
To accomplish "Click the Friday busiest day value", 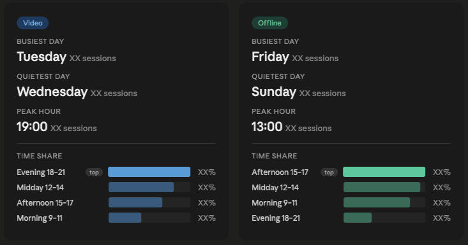I will [x=270, y=57].
